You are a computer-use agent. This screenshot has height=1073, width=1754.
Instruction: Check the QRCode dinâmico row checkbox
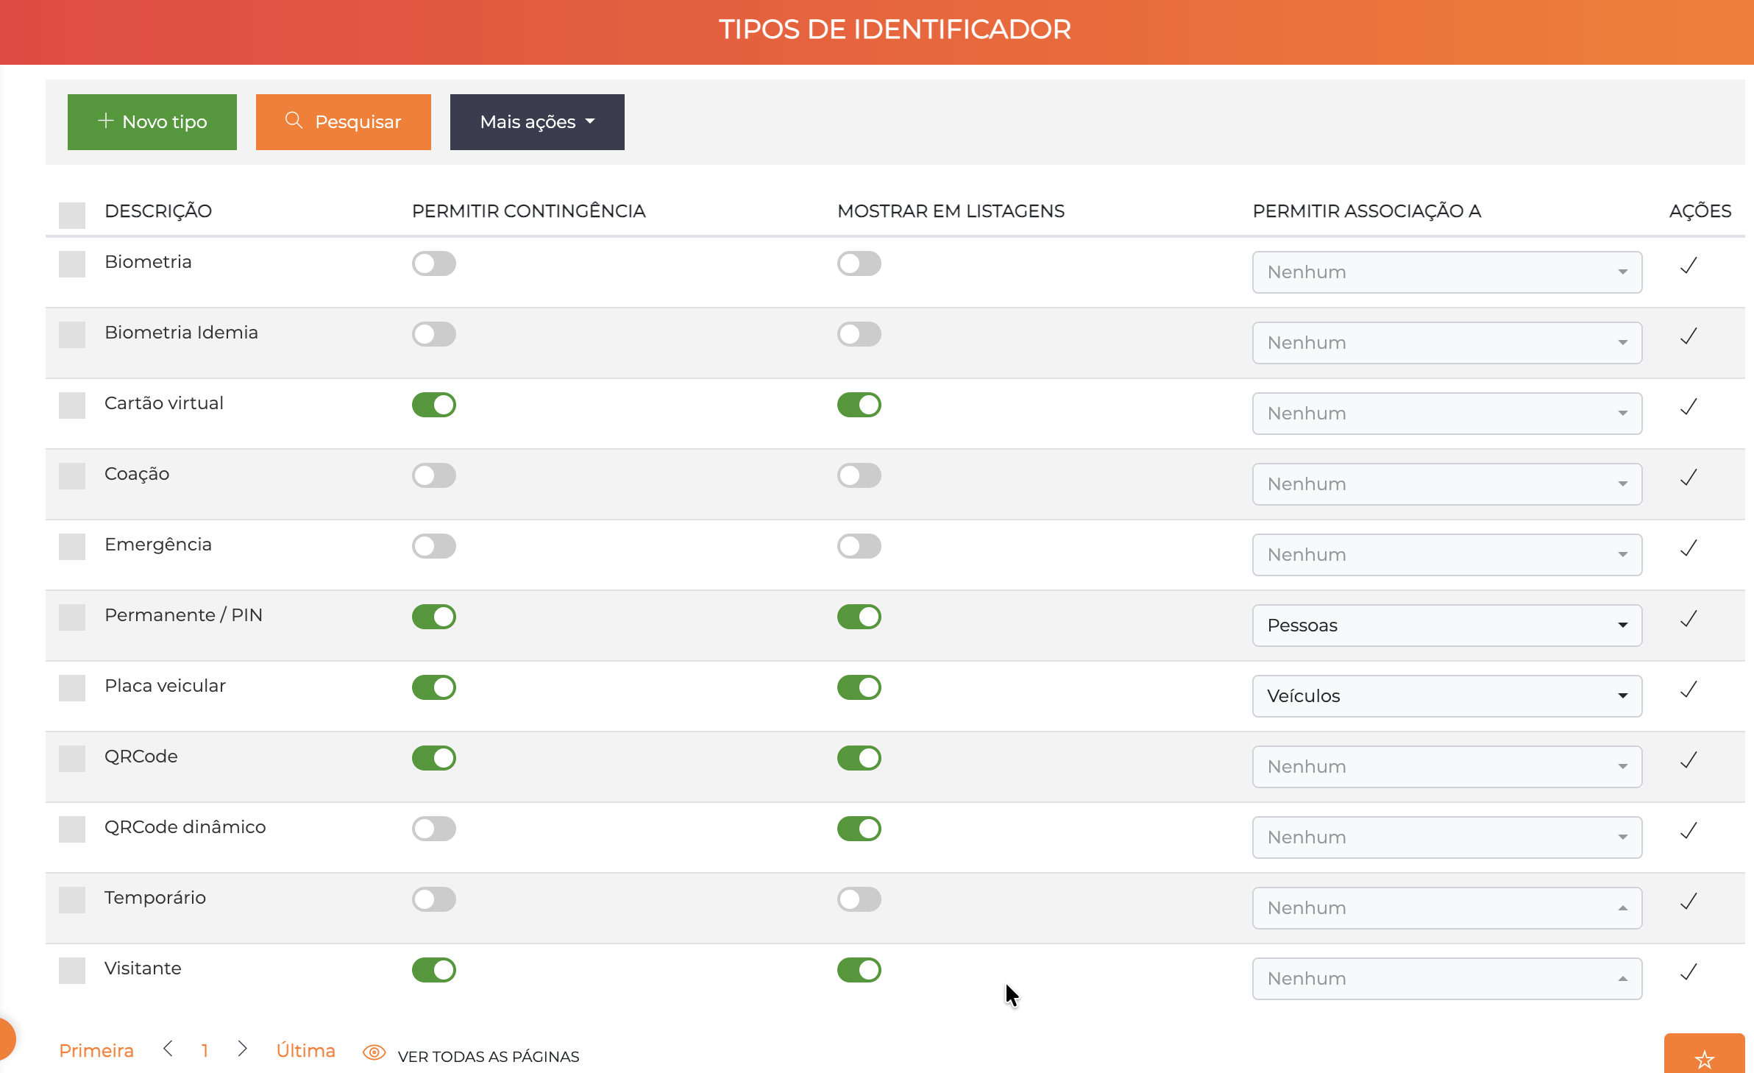pos(72,829)
